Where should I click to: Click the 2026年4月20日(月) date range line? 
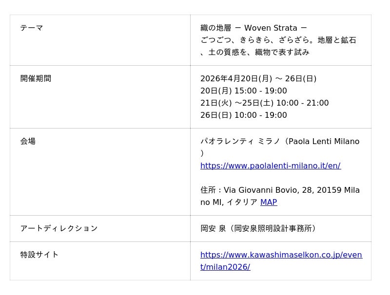258,78
